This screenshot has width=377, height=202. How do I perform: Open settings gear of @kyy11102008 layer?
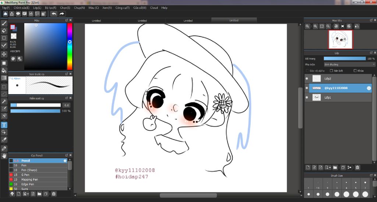tap(369, 88)
